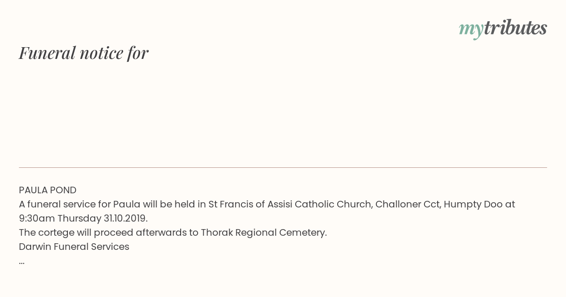
Task: Click the horizontal divider line
Action: 283,167
